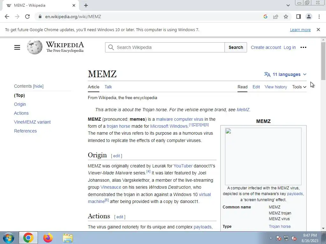Click the padlock site info icon
Image resolution: width=326 pixels, height=244 pixels.
pyautogui.click(x=40, y=17)
